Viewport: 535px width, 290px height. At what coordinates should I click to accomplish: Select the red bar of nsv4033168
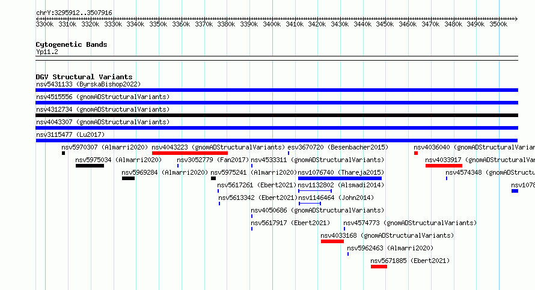(332, 241)
